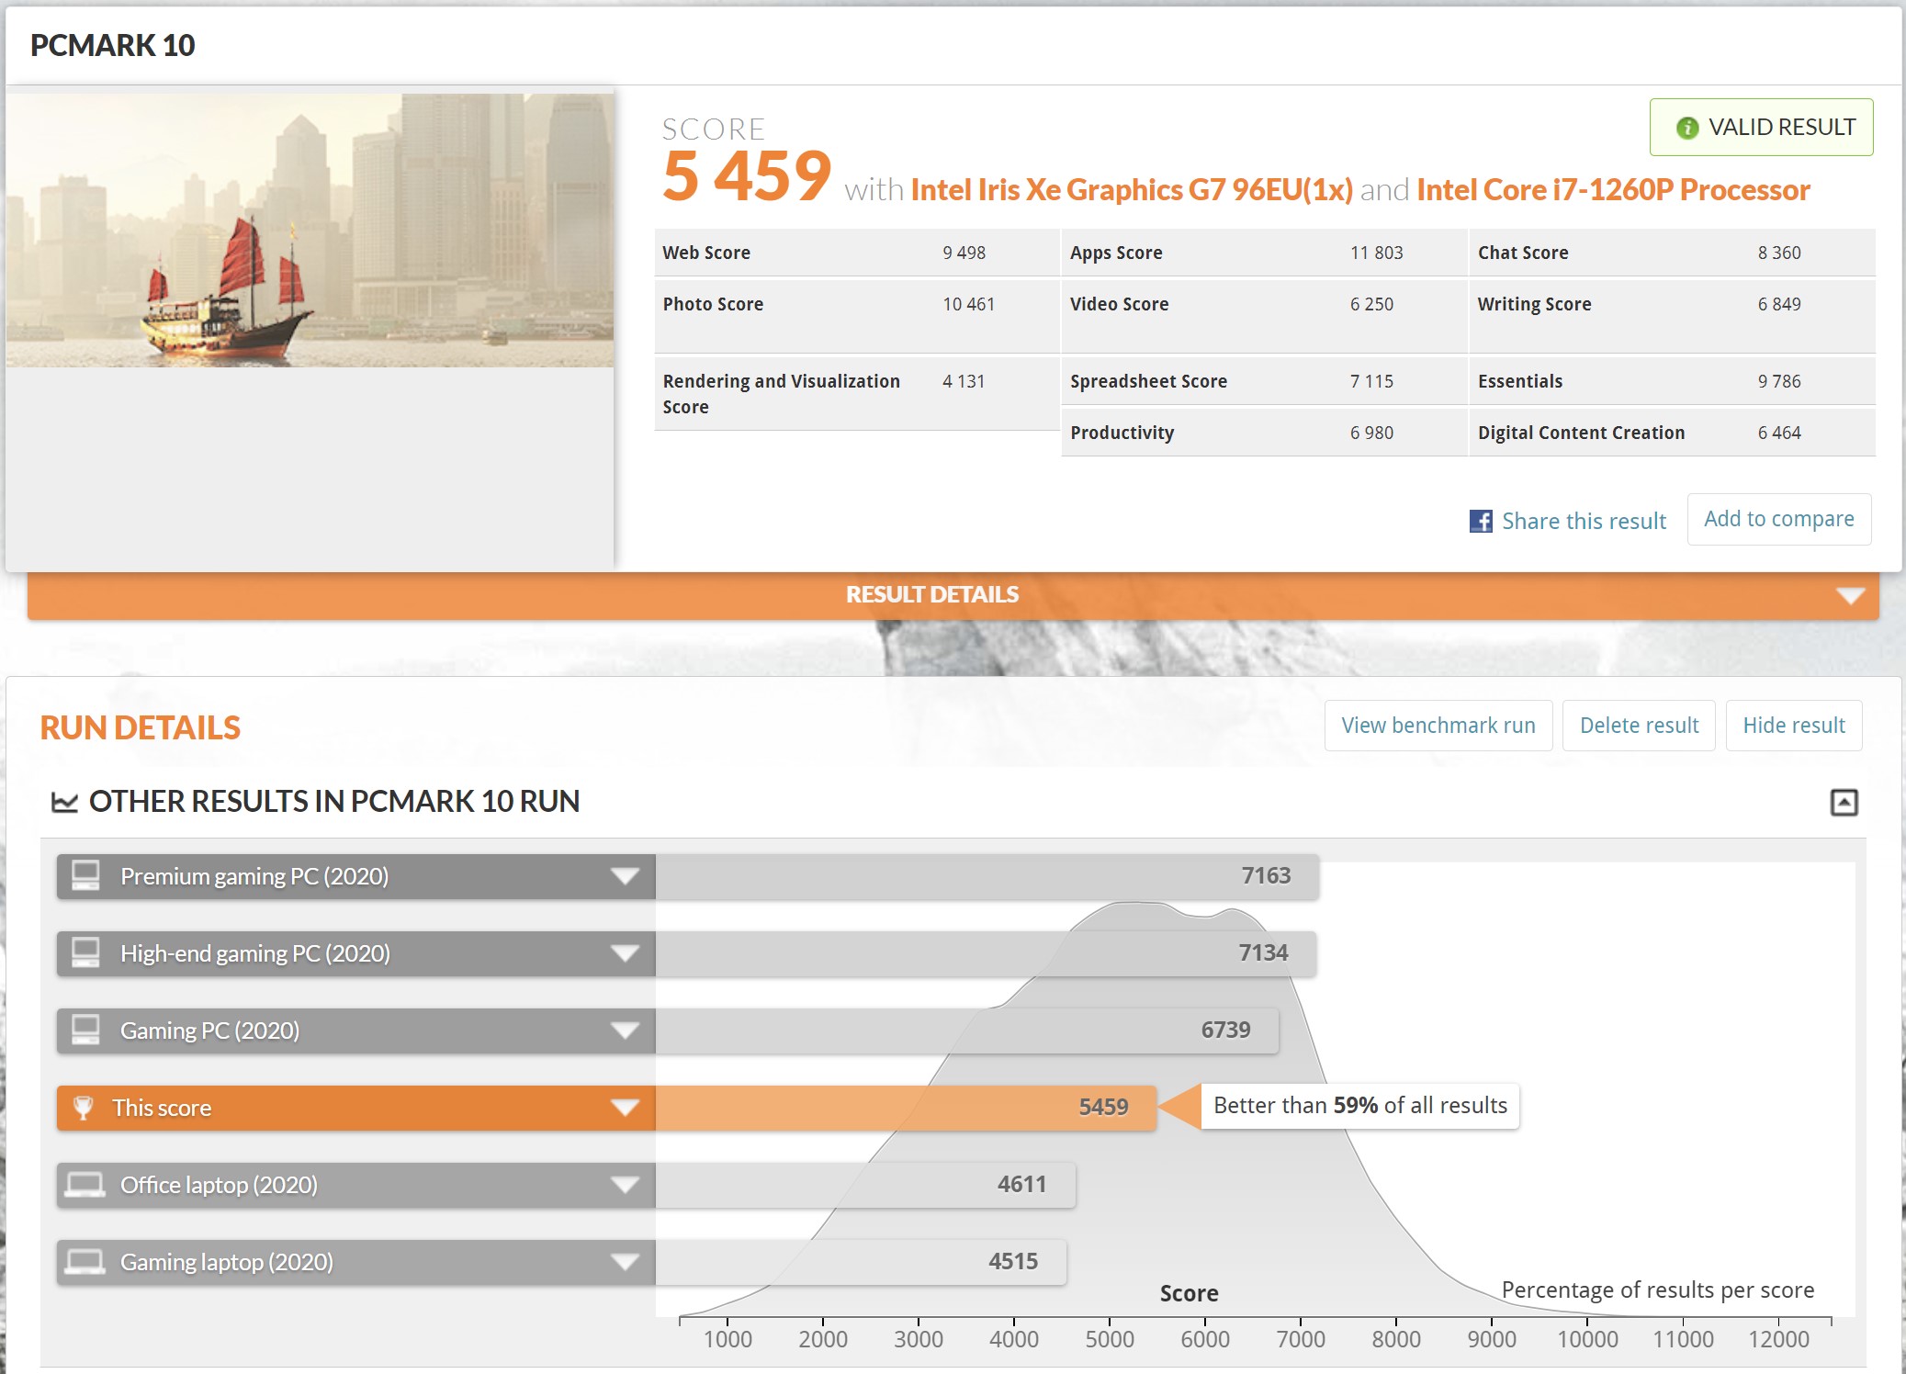Open the Office laptop (2020) dropdown arrow
This screenshot has width=1906, height=1374.
pyautogui.click(x=625, y=1185)
